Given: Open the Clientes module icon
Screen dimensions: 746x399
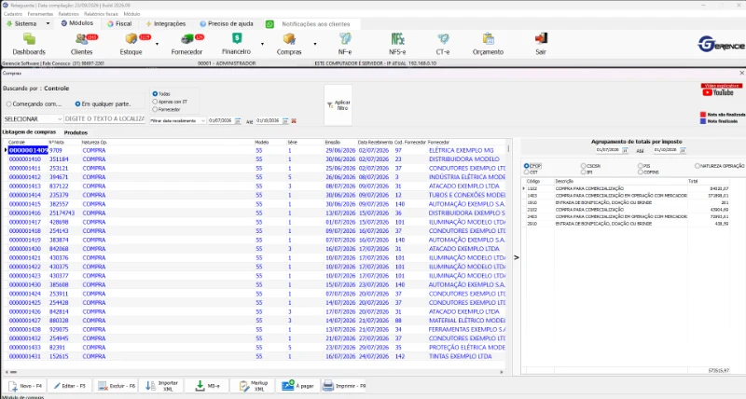Looking at the screenshot, I should (x=82, y=44).
